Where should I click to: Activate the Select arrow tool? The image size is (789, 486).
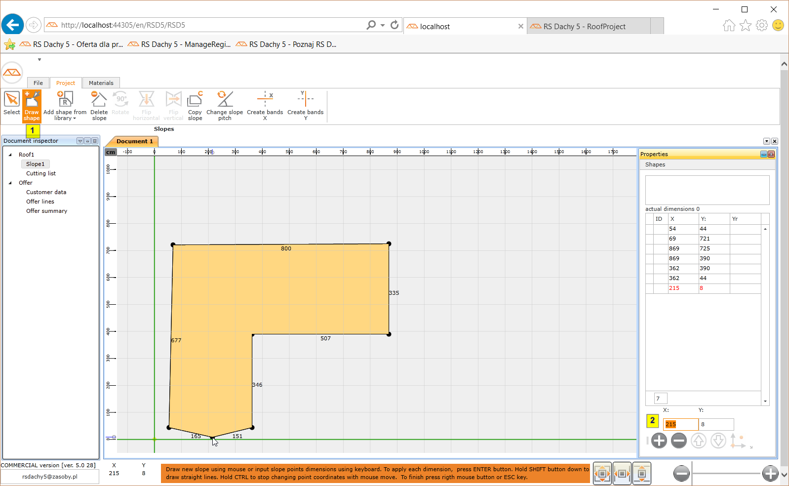tap(11, 104)
